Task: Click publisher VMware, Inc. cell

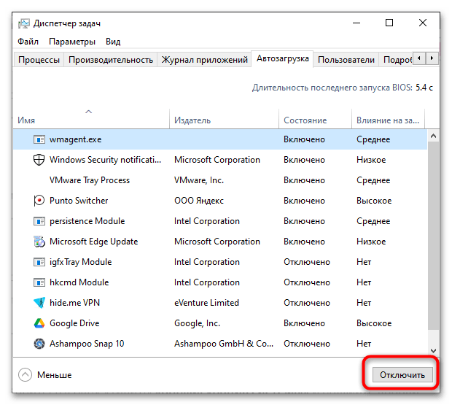Action: click(199, 180)
